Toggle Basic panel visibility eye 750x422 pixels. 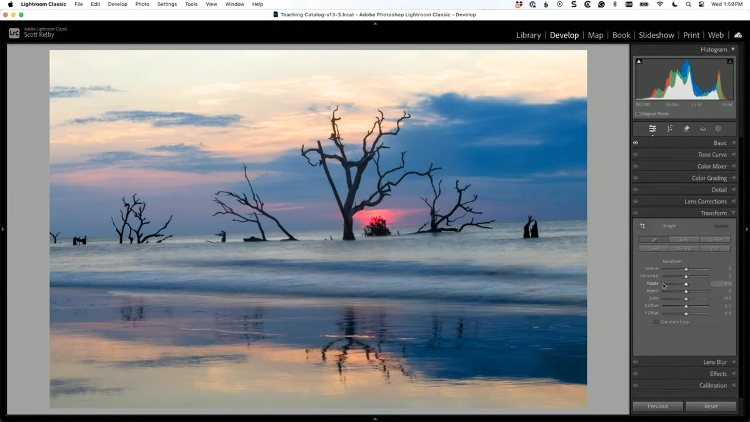[x=636, y=143]
